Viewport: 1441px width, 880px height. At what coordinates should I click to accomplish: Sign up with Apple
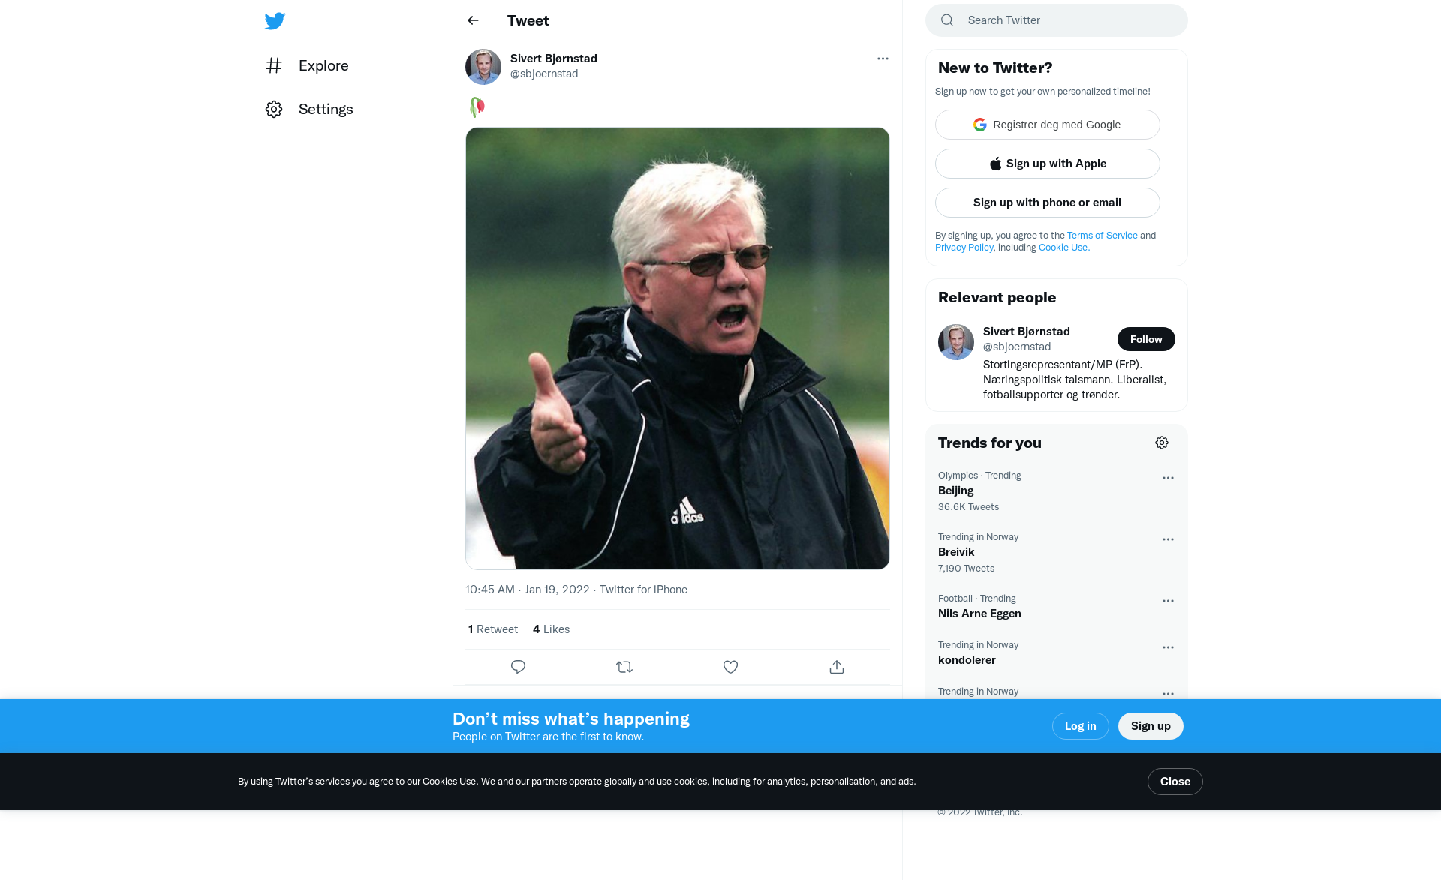pyautogui.click(x=1047, y=164)
